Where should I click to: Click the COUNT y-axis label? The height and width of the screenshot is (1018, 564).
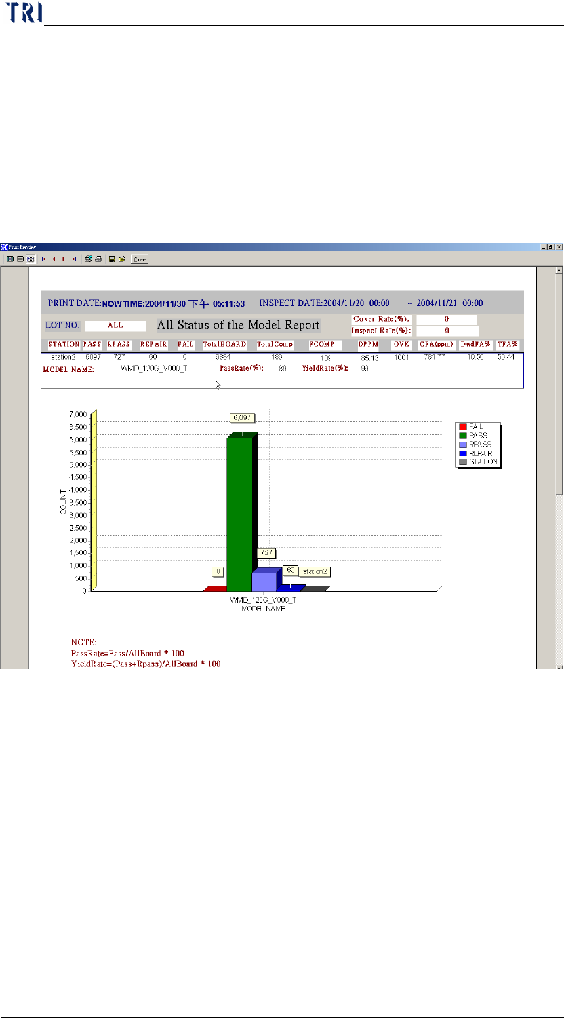[63, 502]
